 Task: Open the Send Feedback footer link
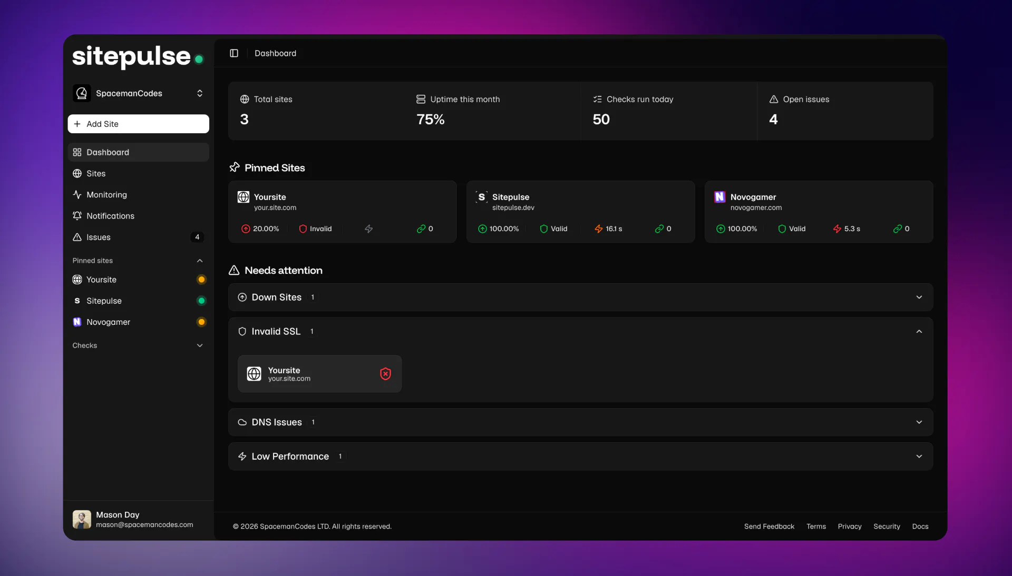[x=769, y=527]
